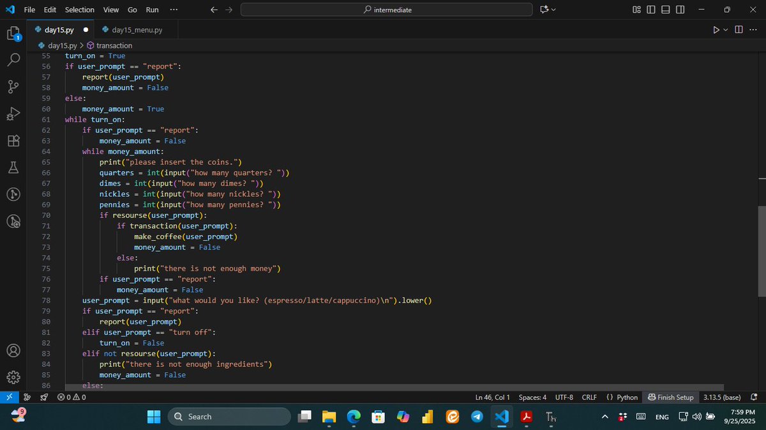Open the dropdown next to the Run button
Screen dimensions: 766x430
[x=726, y=29]
